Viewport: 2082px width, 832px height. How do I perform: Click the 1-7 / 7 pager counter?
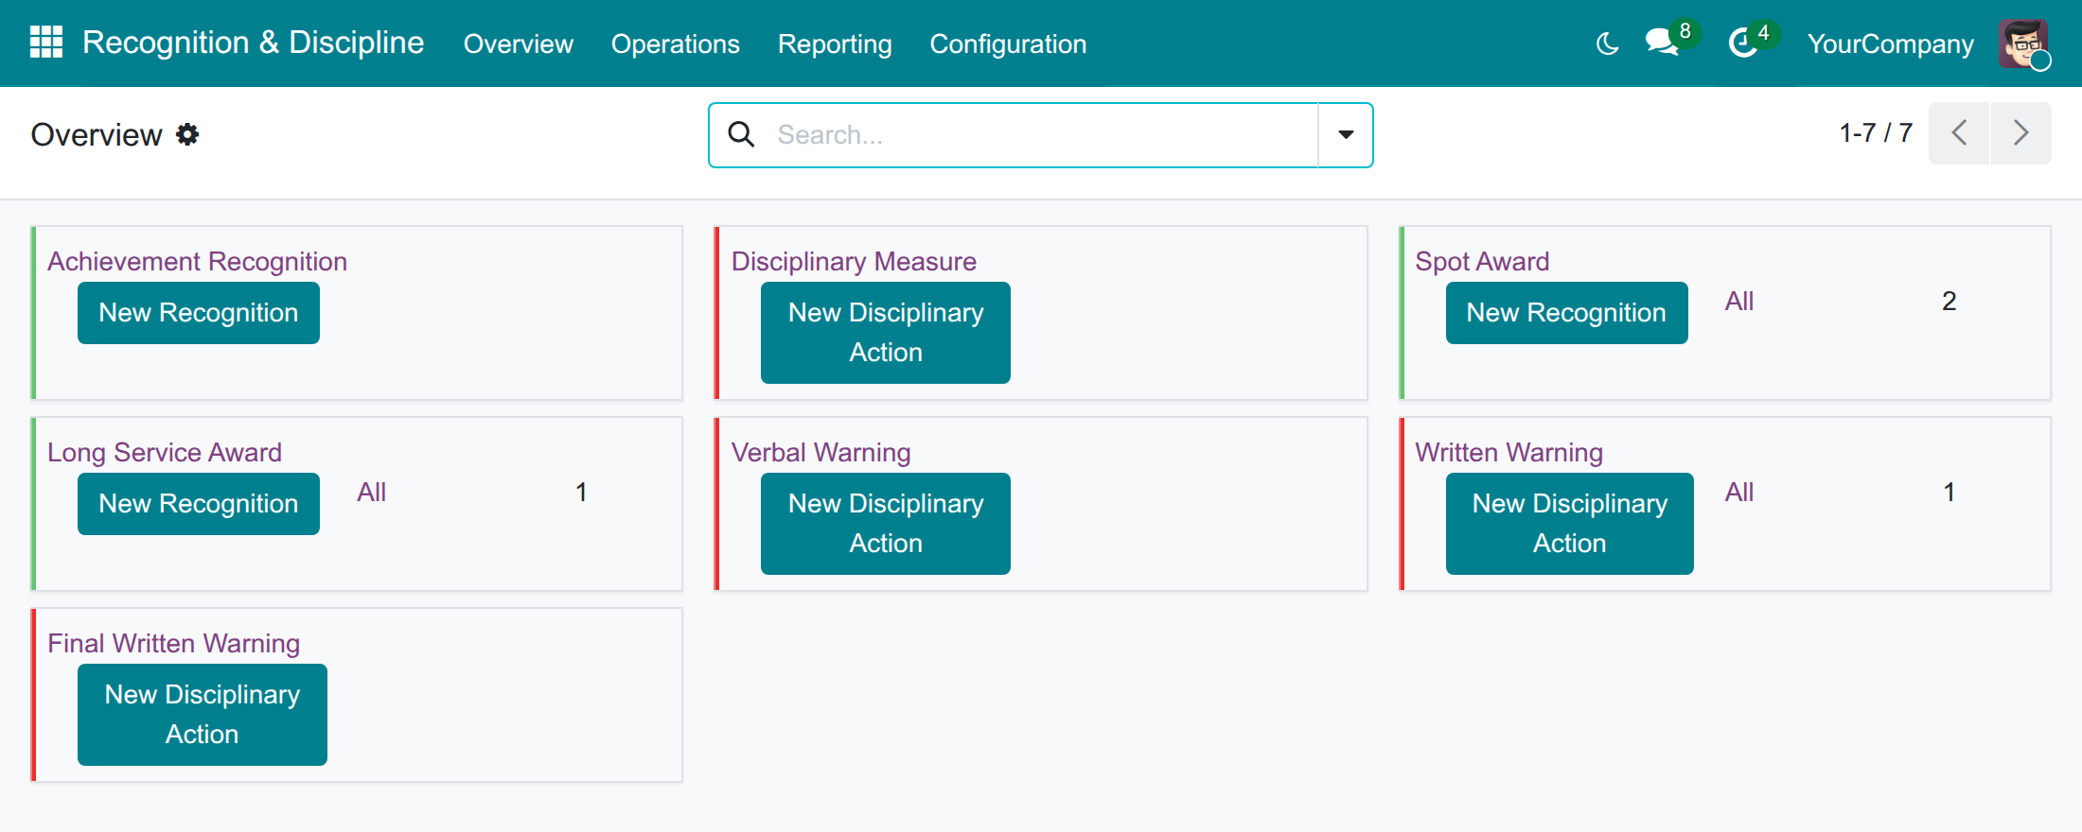[x=1876, y=132]
